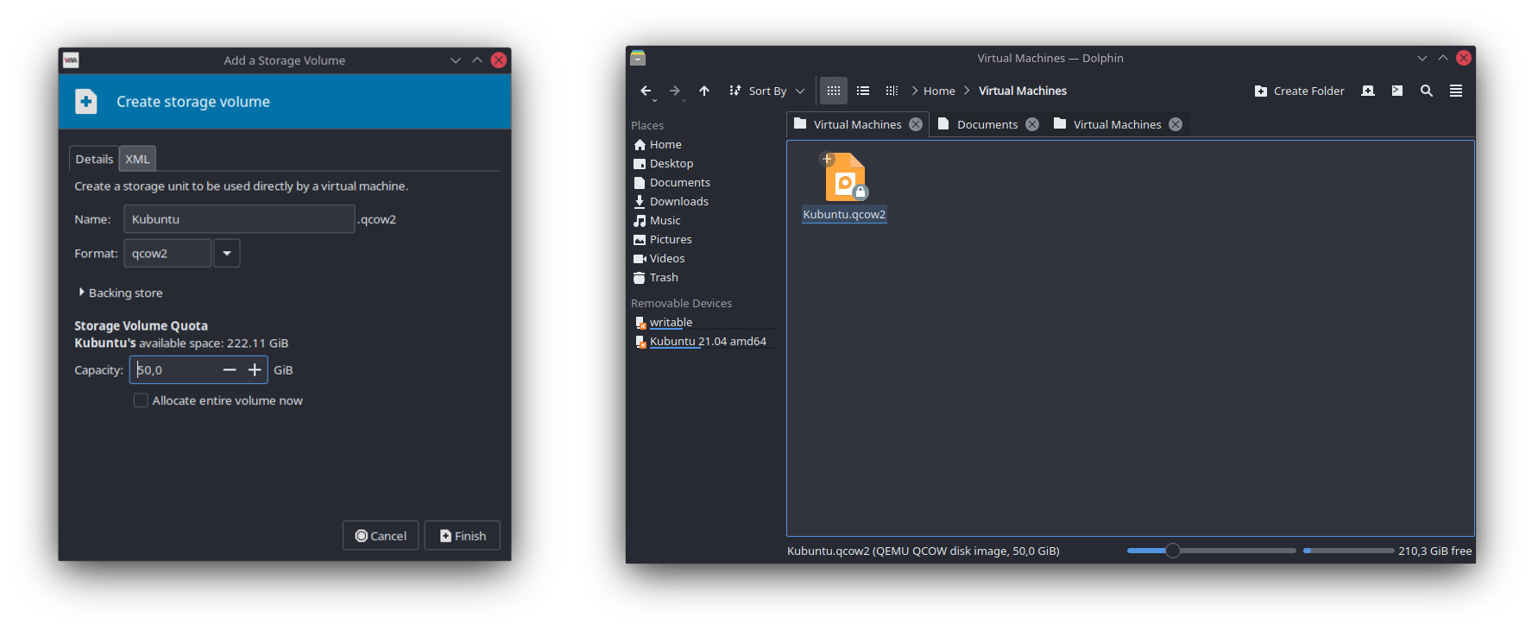The width and height of the screenshot is (1532, 630).
Task: Click the create storage volume header icon
Action: pos(86,102)
